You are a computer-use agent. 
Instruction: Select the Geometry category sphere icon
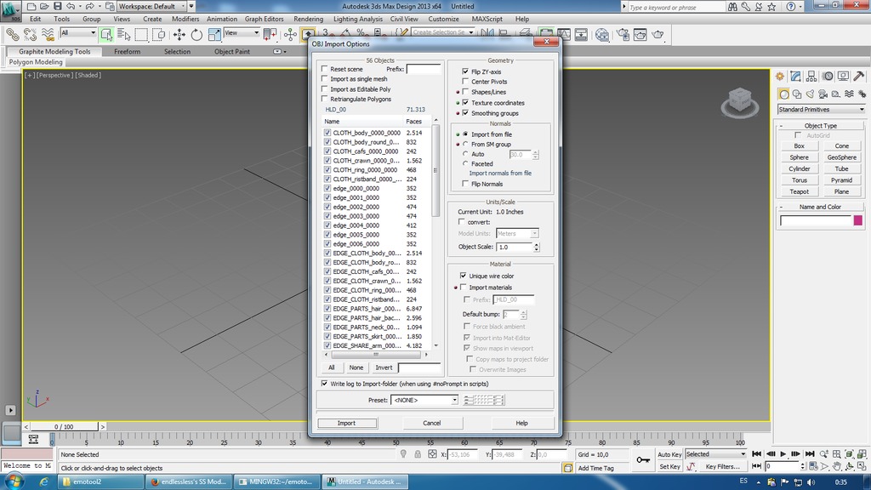[x=783, y=94]
